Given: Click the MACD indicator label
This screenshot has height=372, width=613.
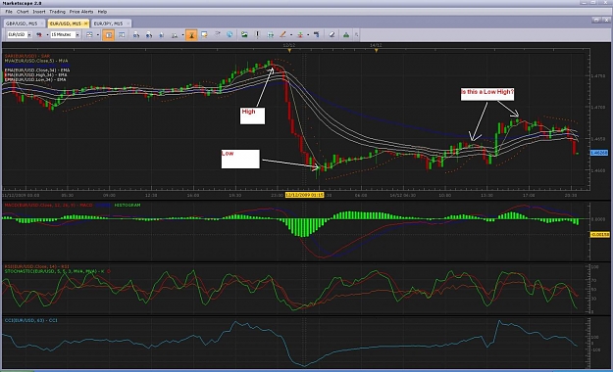Looking at the screenshot, I should tap(48, 205).
